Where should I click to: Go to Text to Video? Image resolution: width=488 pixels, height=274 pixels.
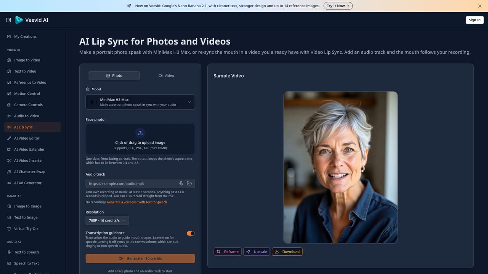tap(32, 71)
